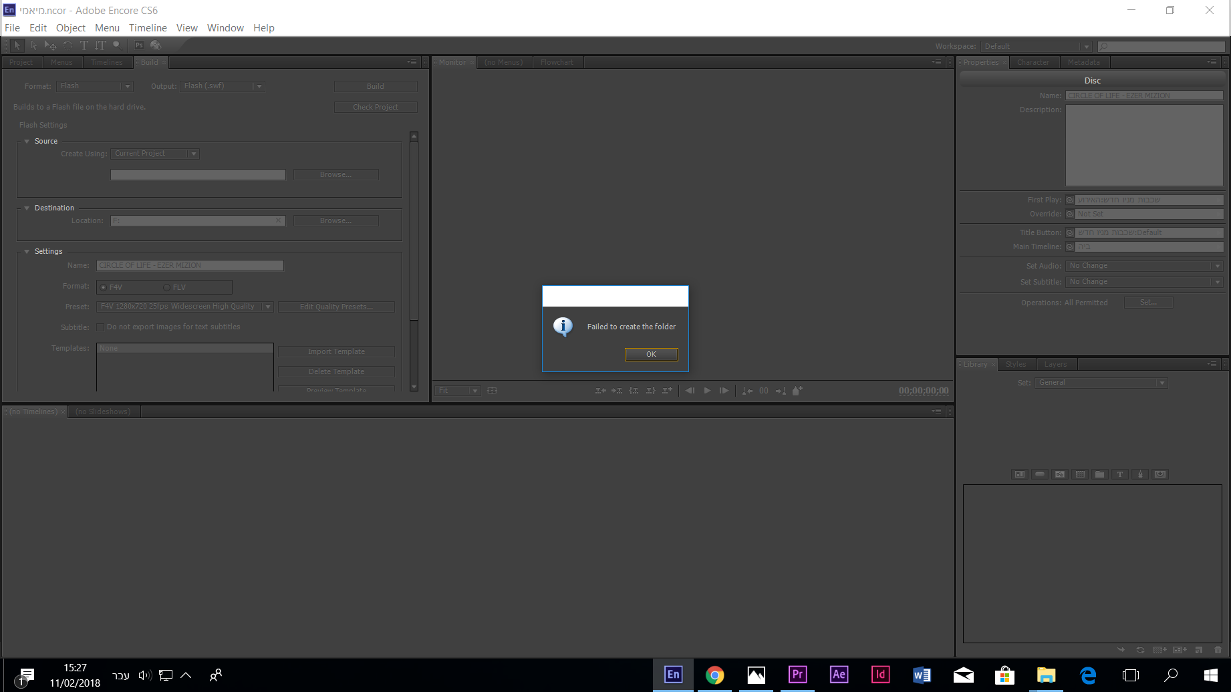
Task: Select the Zoom magnifier tool
Action: click(117, 45)
